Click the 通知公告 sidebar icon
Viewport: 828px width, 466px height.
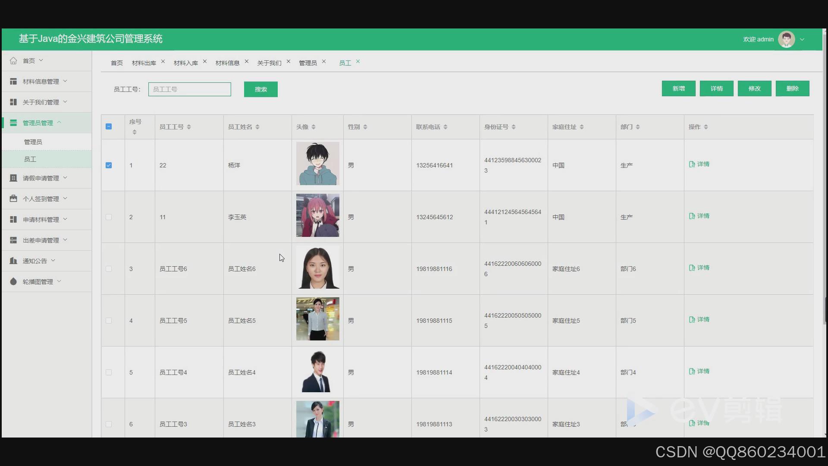[x=13, y=261]
